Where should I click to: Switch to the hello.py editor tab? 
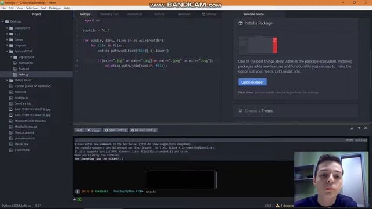point(85,14)
